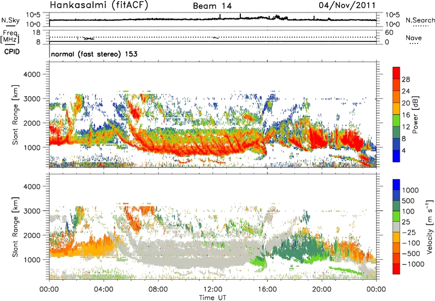Click the '04:00' time tick label
The height and width of the screenshot is (301, 435).
click(x=104, y=290)
